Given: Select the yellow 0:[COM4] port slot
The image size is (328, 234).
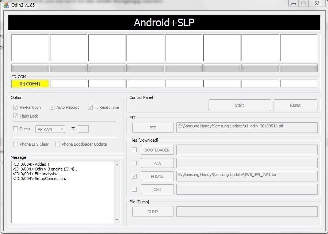Looking at the screenshot, I should click(30, 84).
